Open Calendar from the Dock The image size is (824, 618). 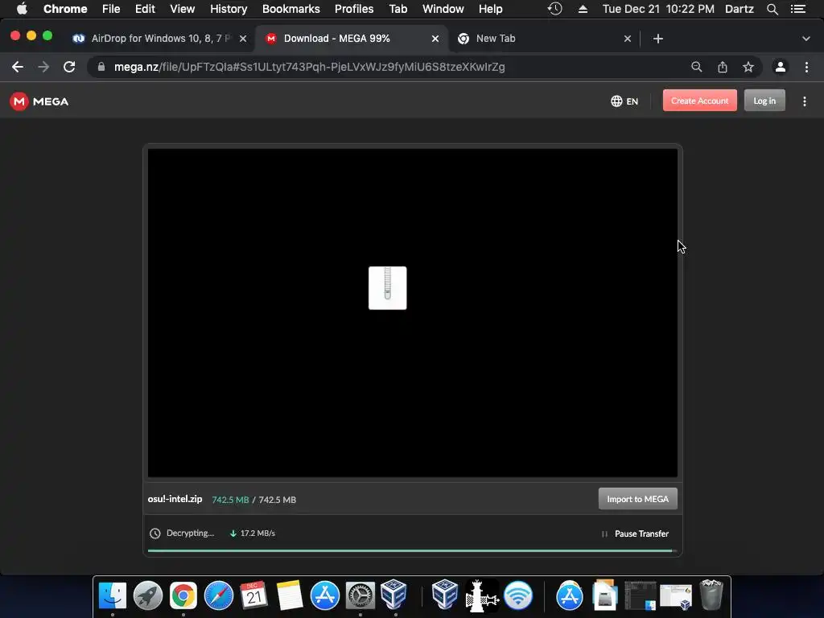[x=253, y=595]
